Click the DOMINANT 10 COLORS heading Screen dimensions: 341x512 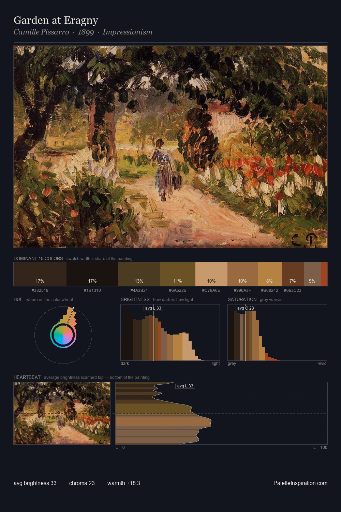pyautogui.click(x=38, y=258)
